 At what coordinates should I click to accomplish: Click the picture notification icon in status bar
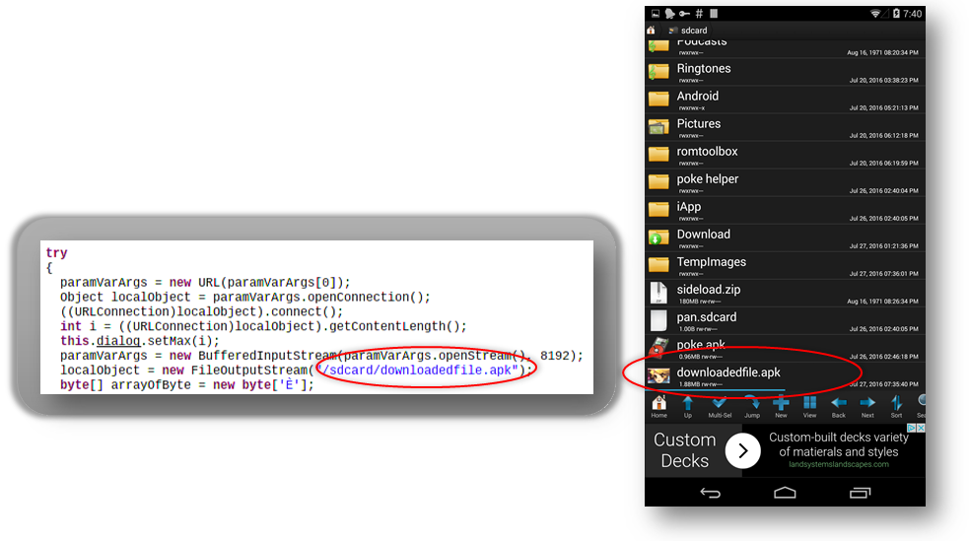tap(656, 14)
